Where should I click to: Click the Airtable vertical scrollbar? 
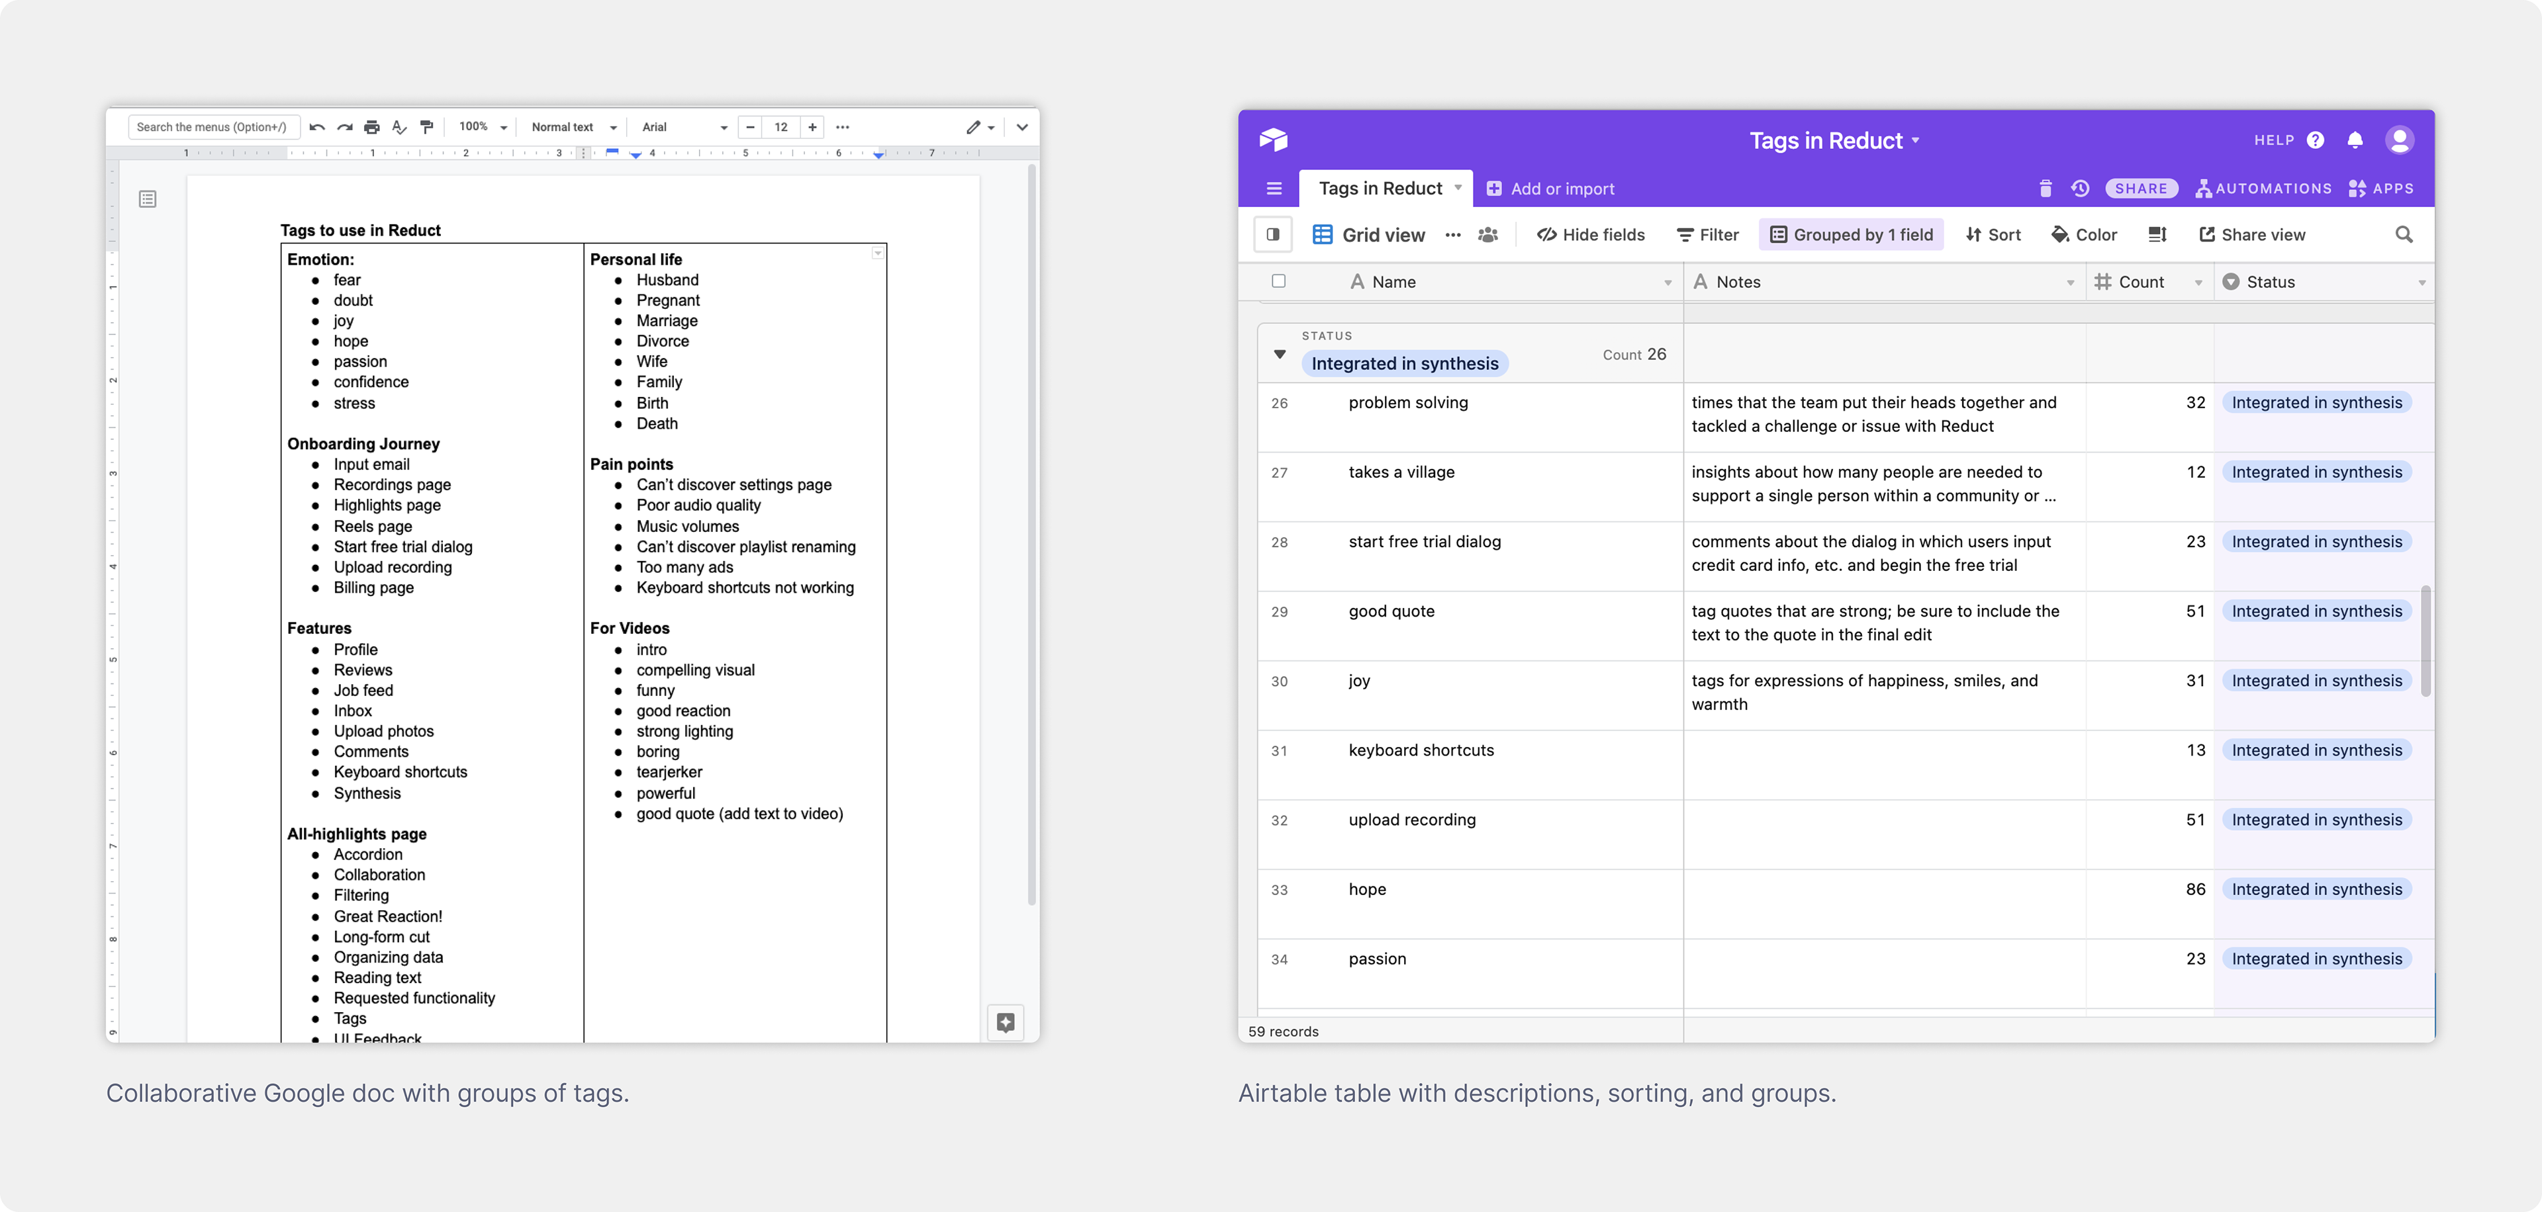pyautogui.click(x=2425, y=641)
